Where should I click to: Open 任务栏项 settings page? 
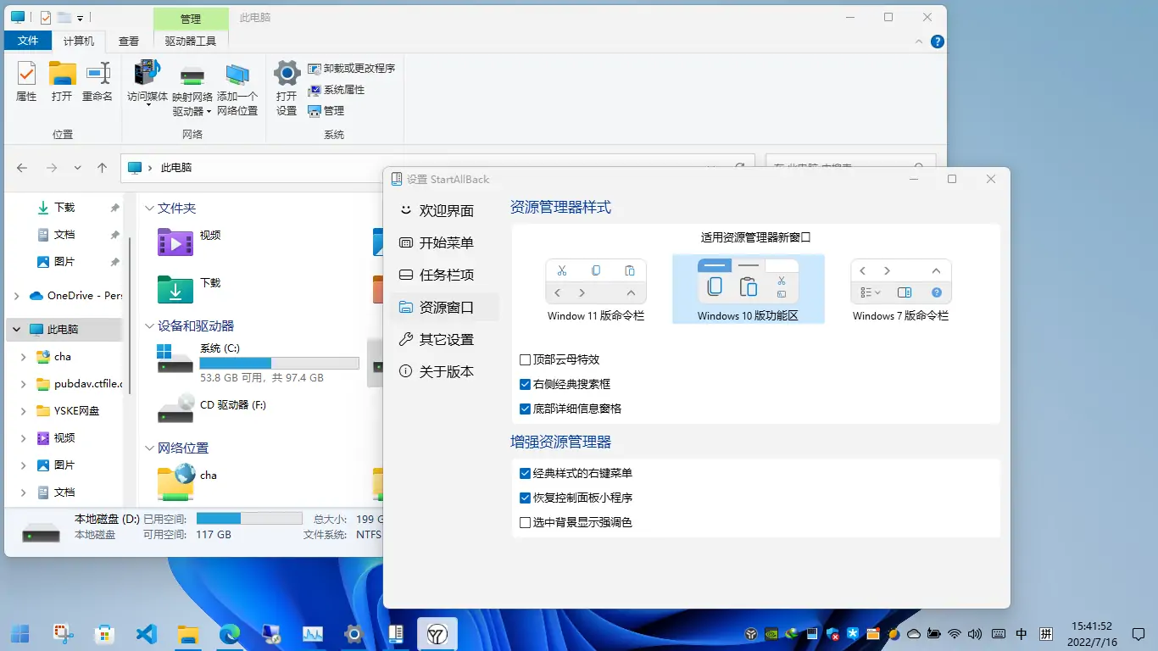click(x=446, y=275)
